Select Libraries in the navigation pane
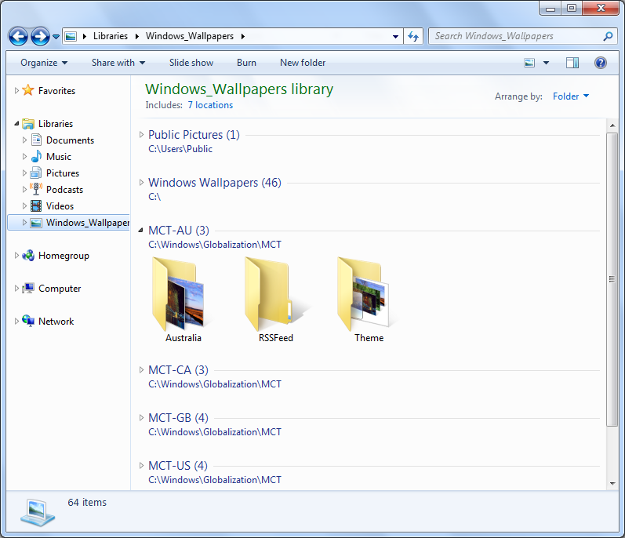Viewport: 625px width, 538px height. click(x=56, y=124)
